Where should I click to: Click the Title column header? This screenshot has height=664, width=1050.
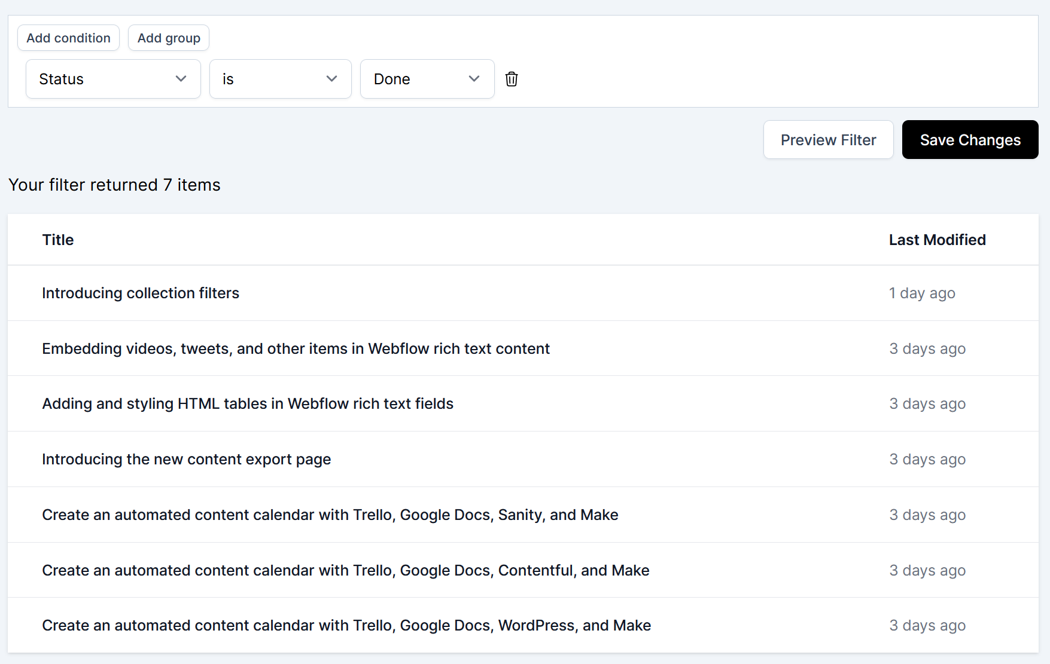[x=58, y=240]
